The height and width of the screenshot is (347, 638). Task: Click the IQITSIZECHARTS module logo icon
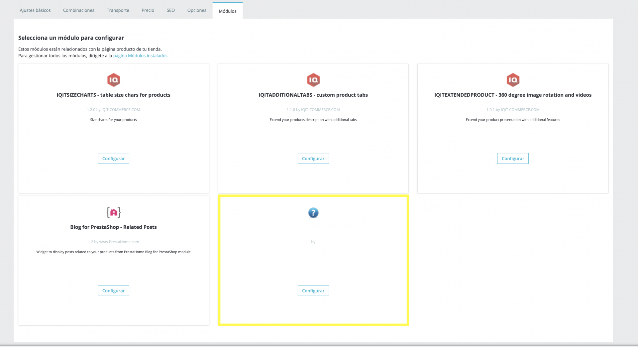click(x=114, y=80)
